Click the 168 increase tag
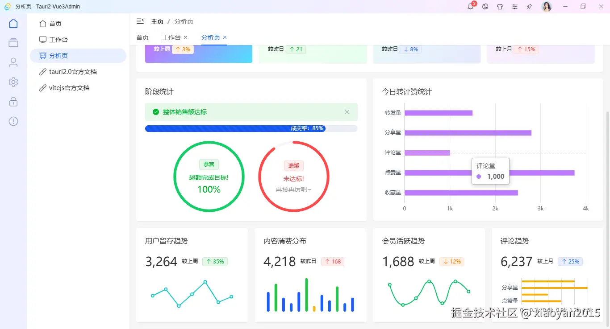The image size is (610, 329). pos(333,262)
